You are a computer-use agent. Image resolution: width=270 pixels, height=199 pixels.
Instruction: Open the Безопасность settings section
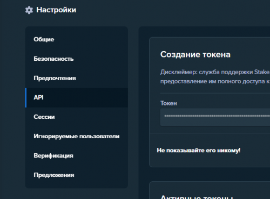(77, 59)
